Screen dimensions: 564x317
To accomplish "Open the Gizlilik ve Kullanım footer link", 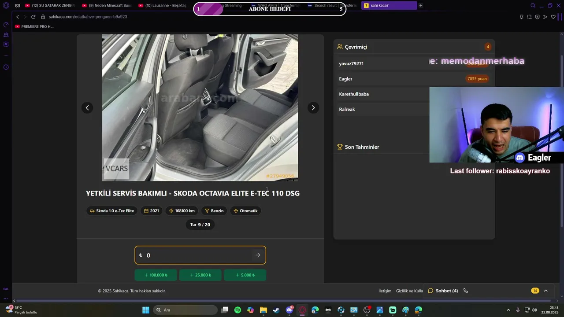I will [409, 291].
